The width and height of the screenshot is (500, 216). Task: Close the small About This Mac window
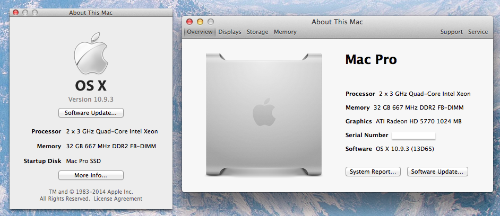point(15,13)
